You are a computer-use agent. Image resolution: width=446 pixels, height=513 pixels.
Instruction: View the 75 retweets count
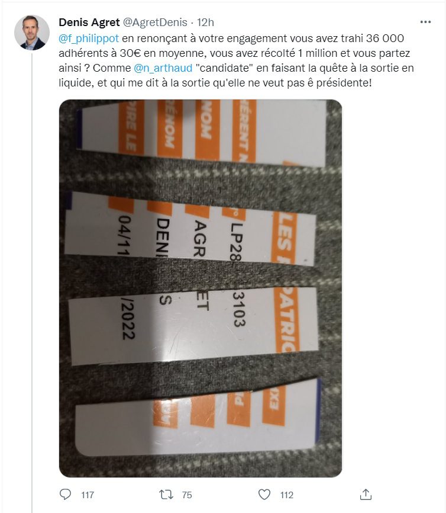(x=186, y=495)
